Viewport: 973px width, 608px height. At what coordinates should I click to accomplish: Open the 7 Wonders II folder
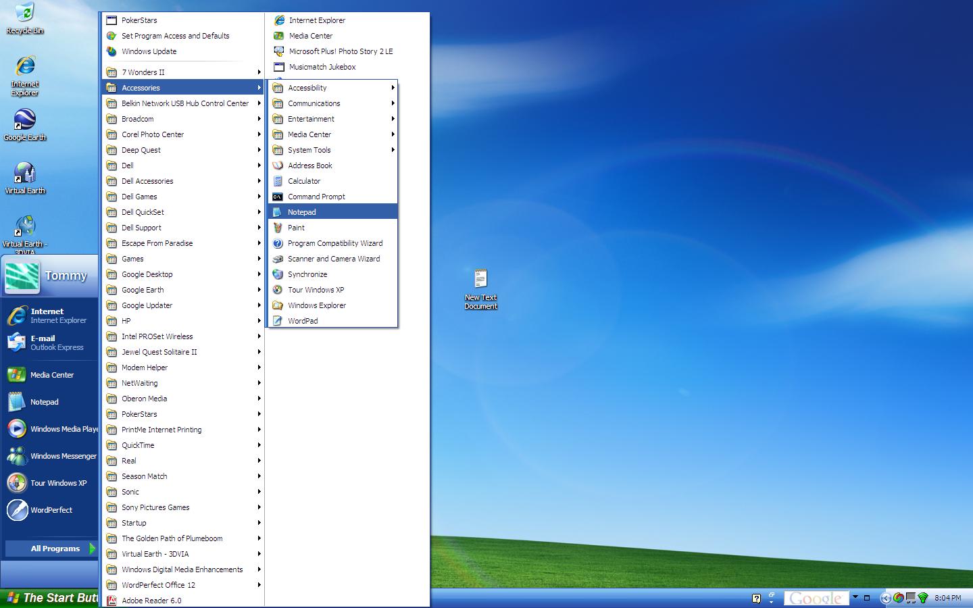point(183,72)
